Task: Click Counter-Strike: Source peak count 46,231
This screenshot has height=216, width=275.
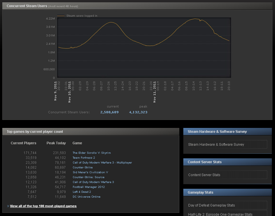Action: [x=60, y=177]
